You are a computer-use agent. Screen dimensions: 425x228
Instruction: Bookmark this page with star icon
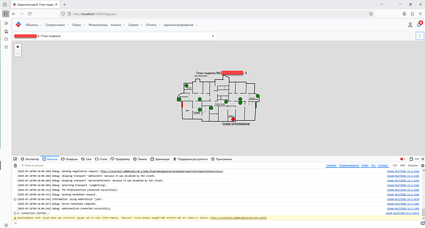click(371, 14)
